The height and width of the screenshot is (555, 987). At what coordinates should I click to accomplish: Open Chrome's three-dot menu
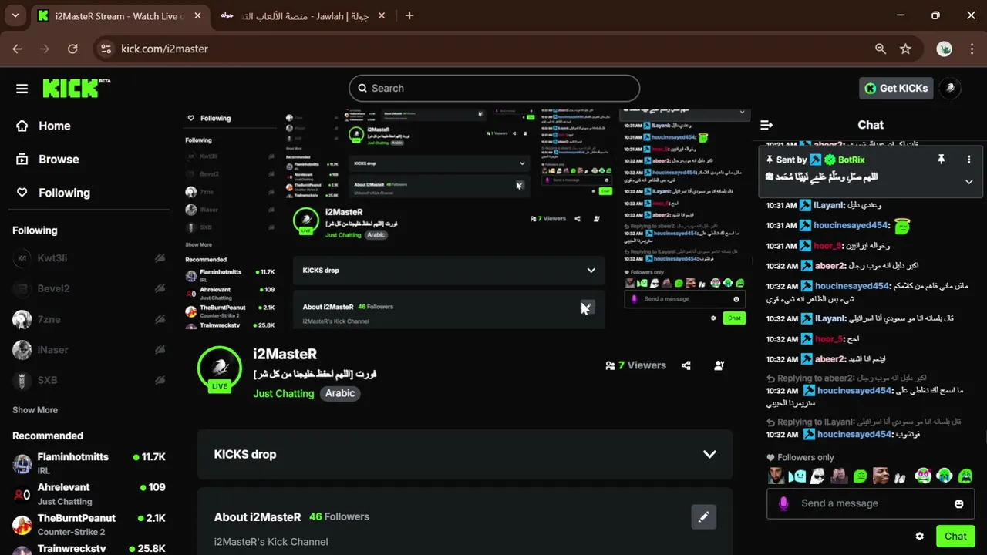[x=972, y=49]
